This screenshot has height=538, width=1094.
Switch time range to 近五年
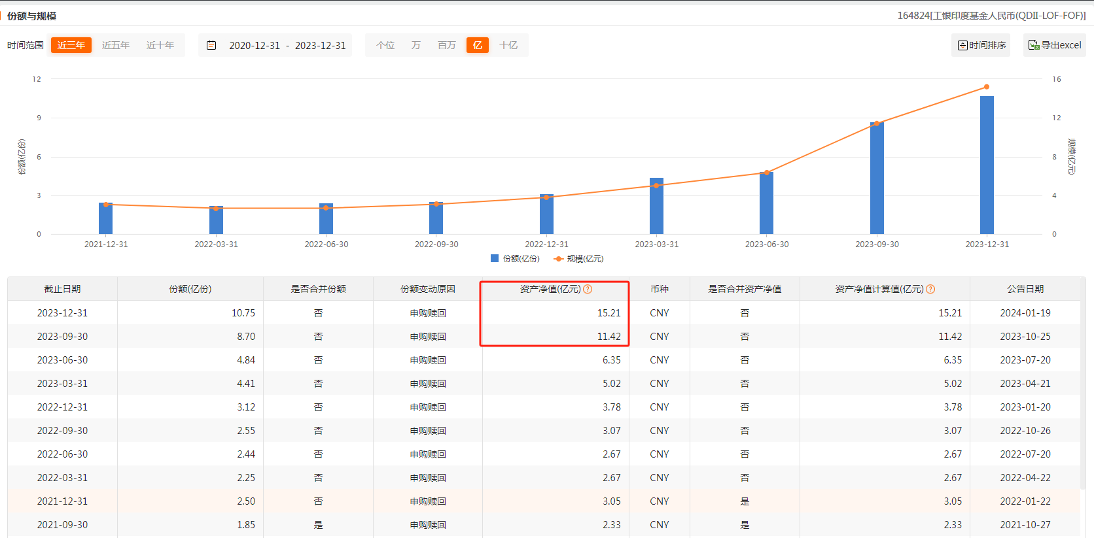pos(116,45)
